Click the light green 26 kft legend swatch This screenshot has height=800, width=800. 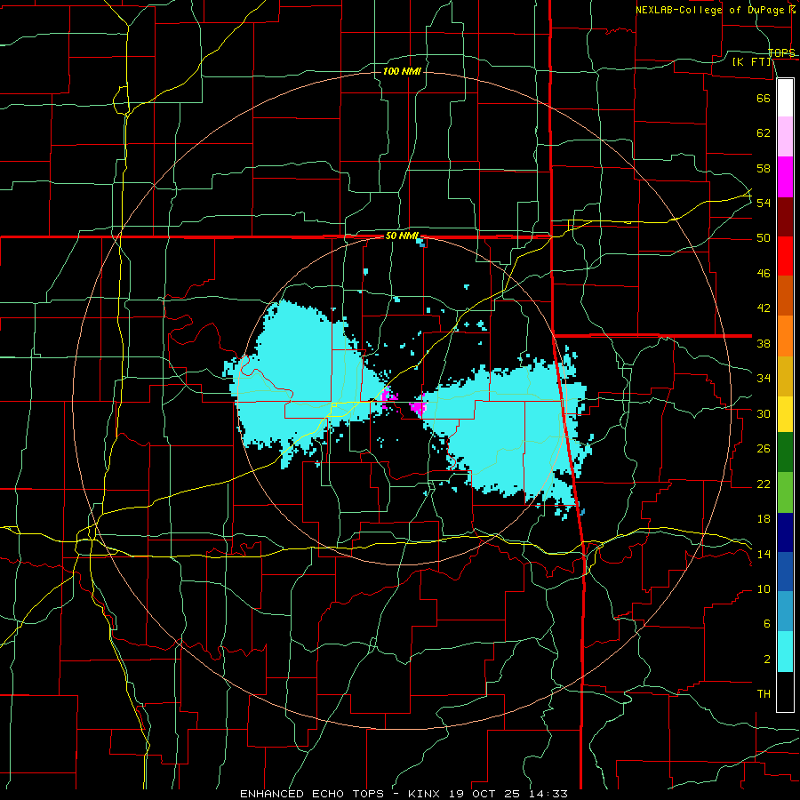coord(785,492)
